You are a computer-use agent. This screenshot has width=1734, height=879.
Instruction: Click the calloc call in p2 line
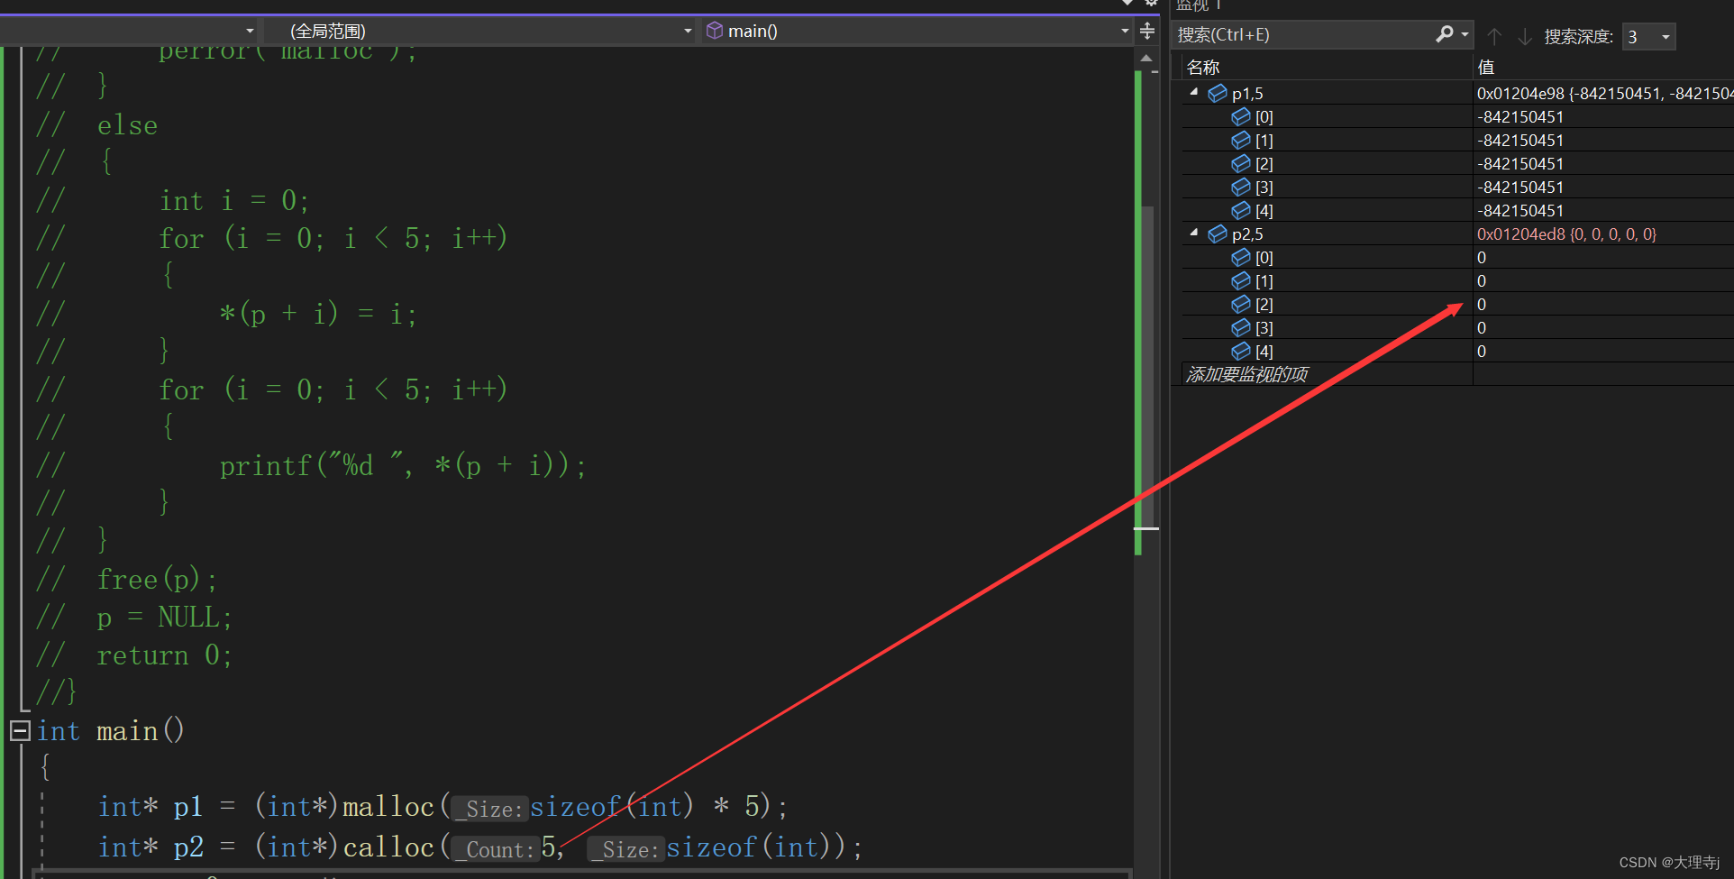(x=388, y=847)
